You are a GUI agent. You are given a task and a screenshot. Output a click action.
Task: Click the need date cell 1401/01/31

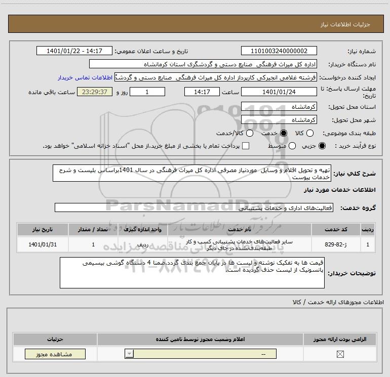[x=43, y=244]
